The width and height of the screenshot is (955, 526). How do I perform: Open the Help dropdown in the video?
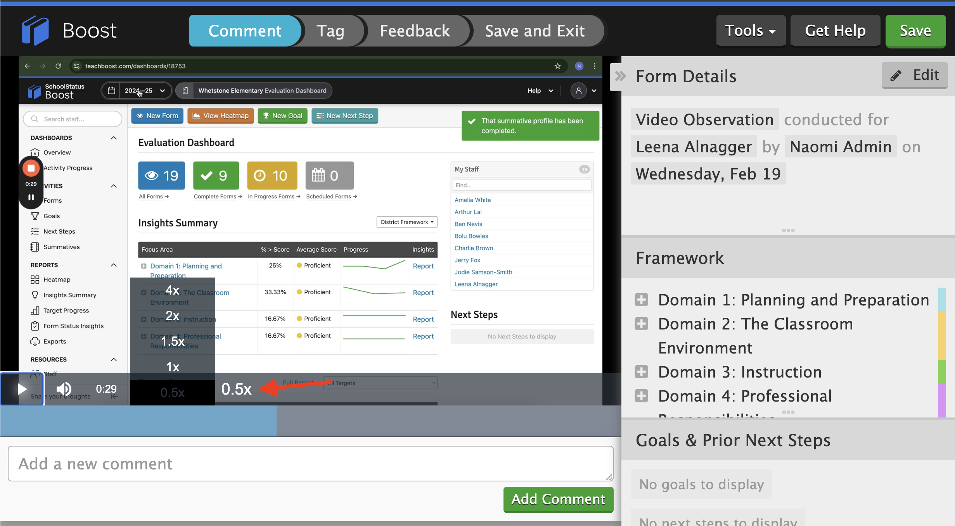click(x=540, y=90)
